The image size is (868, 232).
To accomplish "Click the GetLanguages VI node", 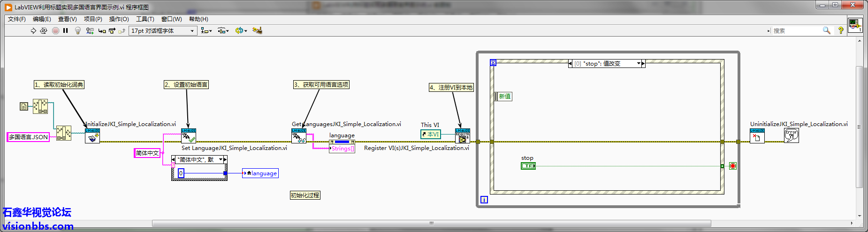I will [299, 136].
